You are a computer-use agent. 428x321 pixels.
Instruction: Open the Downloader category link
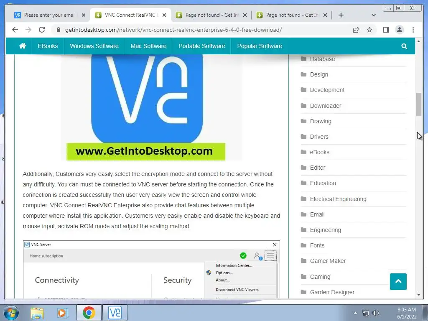point(325,106)
